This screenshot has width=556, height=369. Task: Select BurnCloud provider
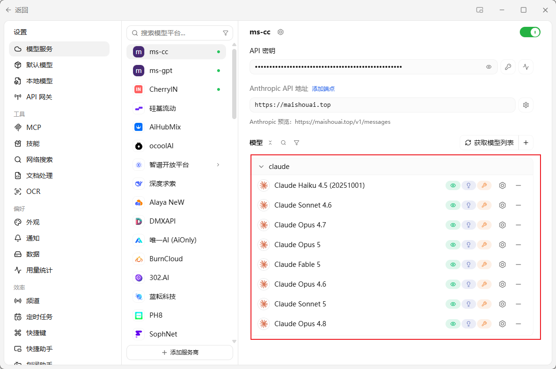[x=176, y=259]
